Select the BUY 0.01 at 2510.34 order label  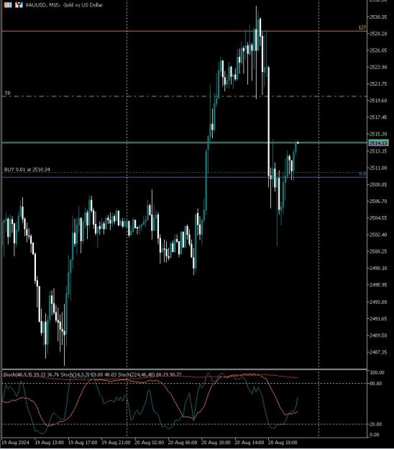(x=27, y=170)
